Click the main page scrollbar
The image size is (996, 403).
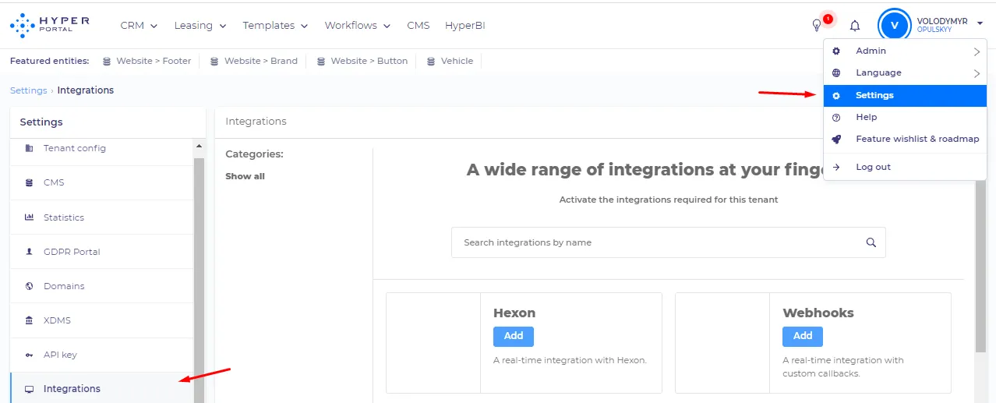(x=980, y=265)
